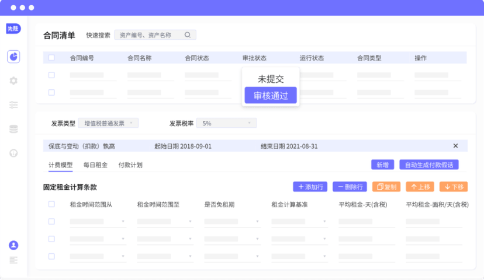Click the orange 上移 button
Viewport: 484px width, 280px height.
(420, 187)
